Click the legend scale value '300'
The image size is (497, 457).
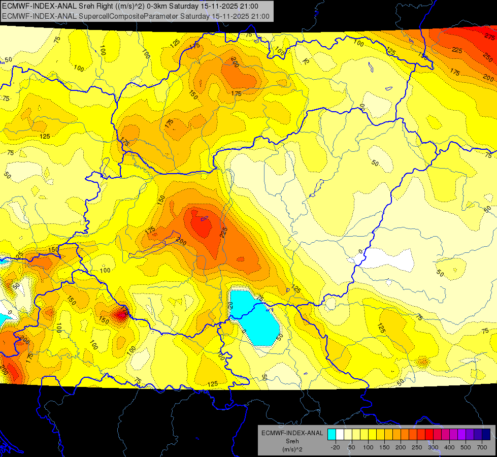pyautogui.click(x=433, y=447)
